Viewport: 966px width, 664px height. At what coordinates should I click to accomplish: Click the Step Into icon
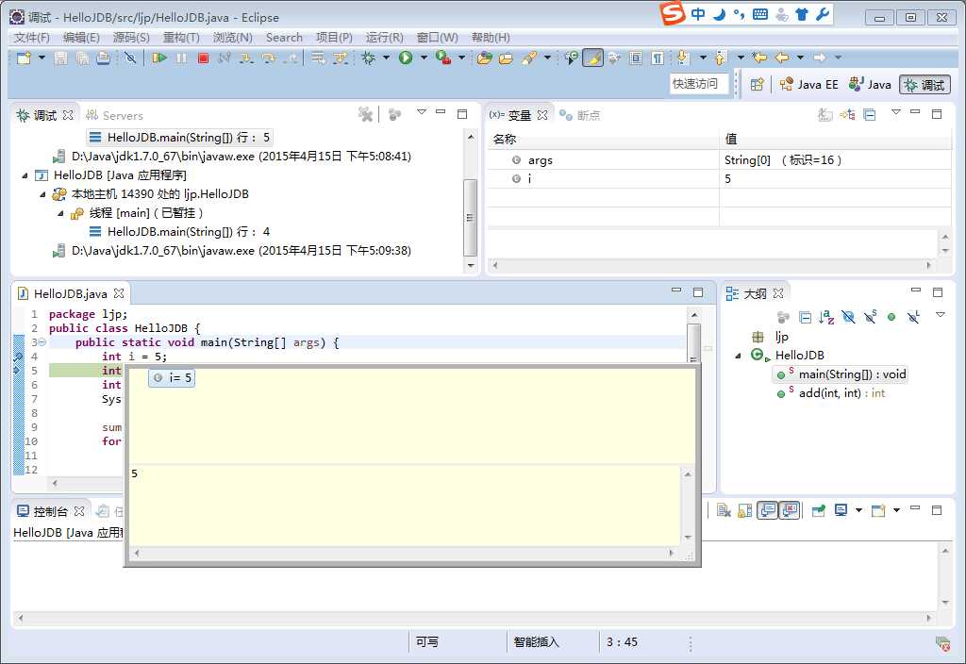(246, 58)
